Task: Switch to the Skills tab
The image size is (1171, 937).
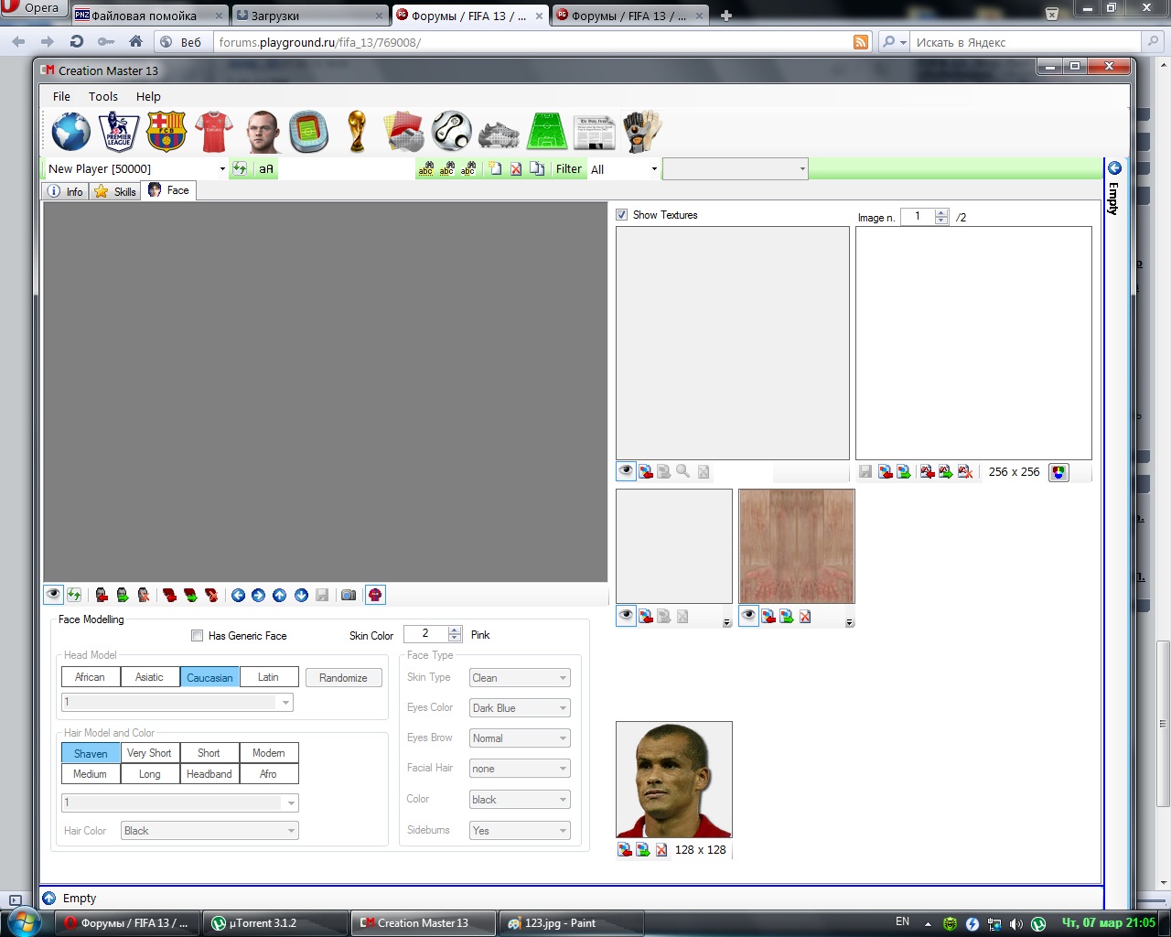Action: 115,191
